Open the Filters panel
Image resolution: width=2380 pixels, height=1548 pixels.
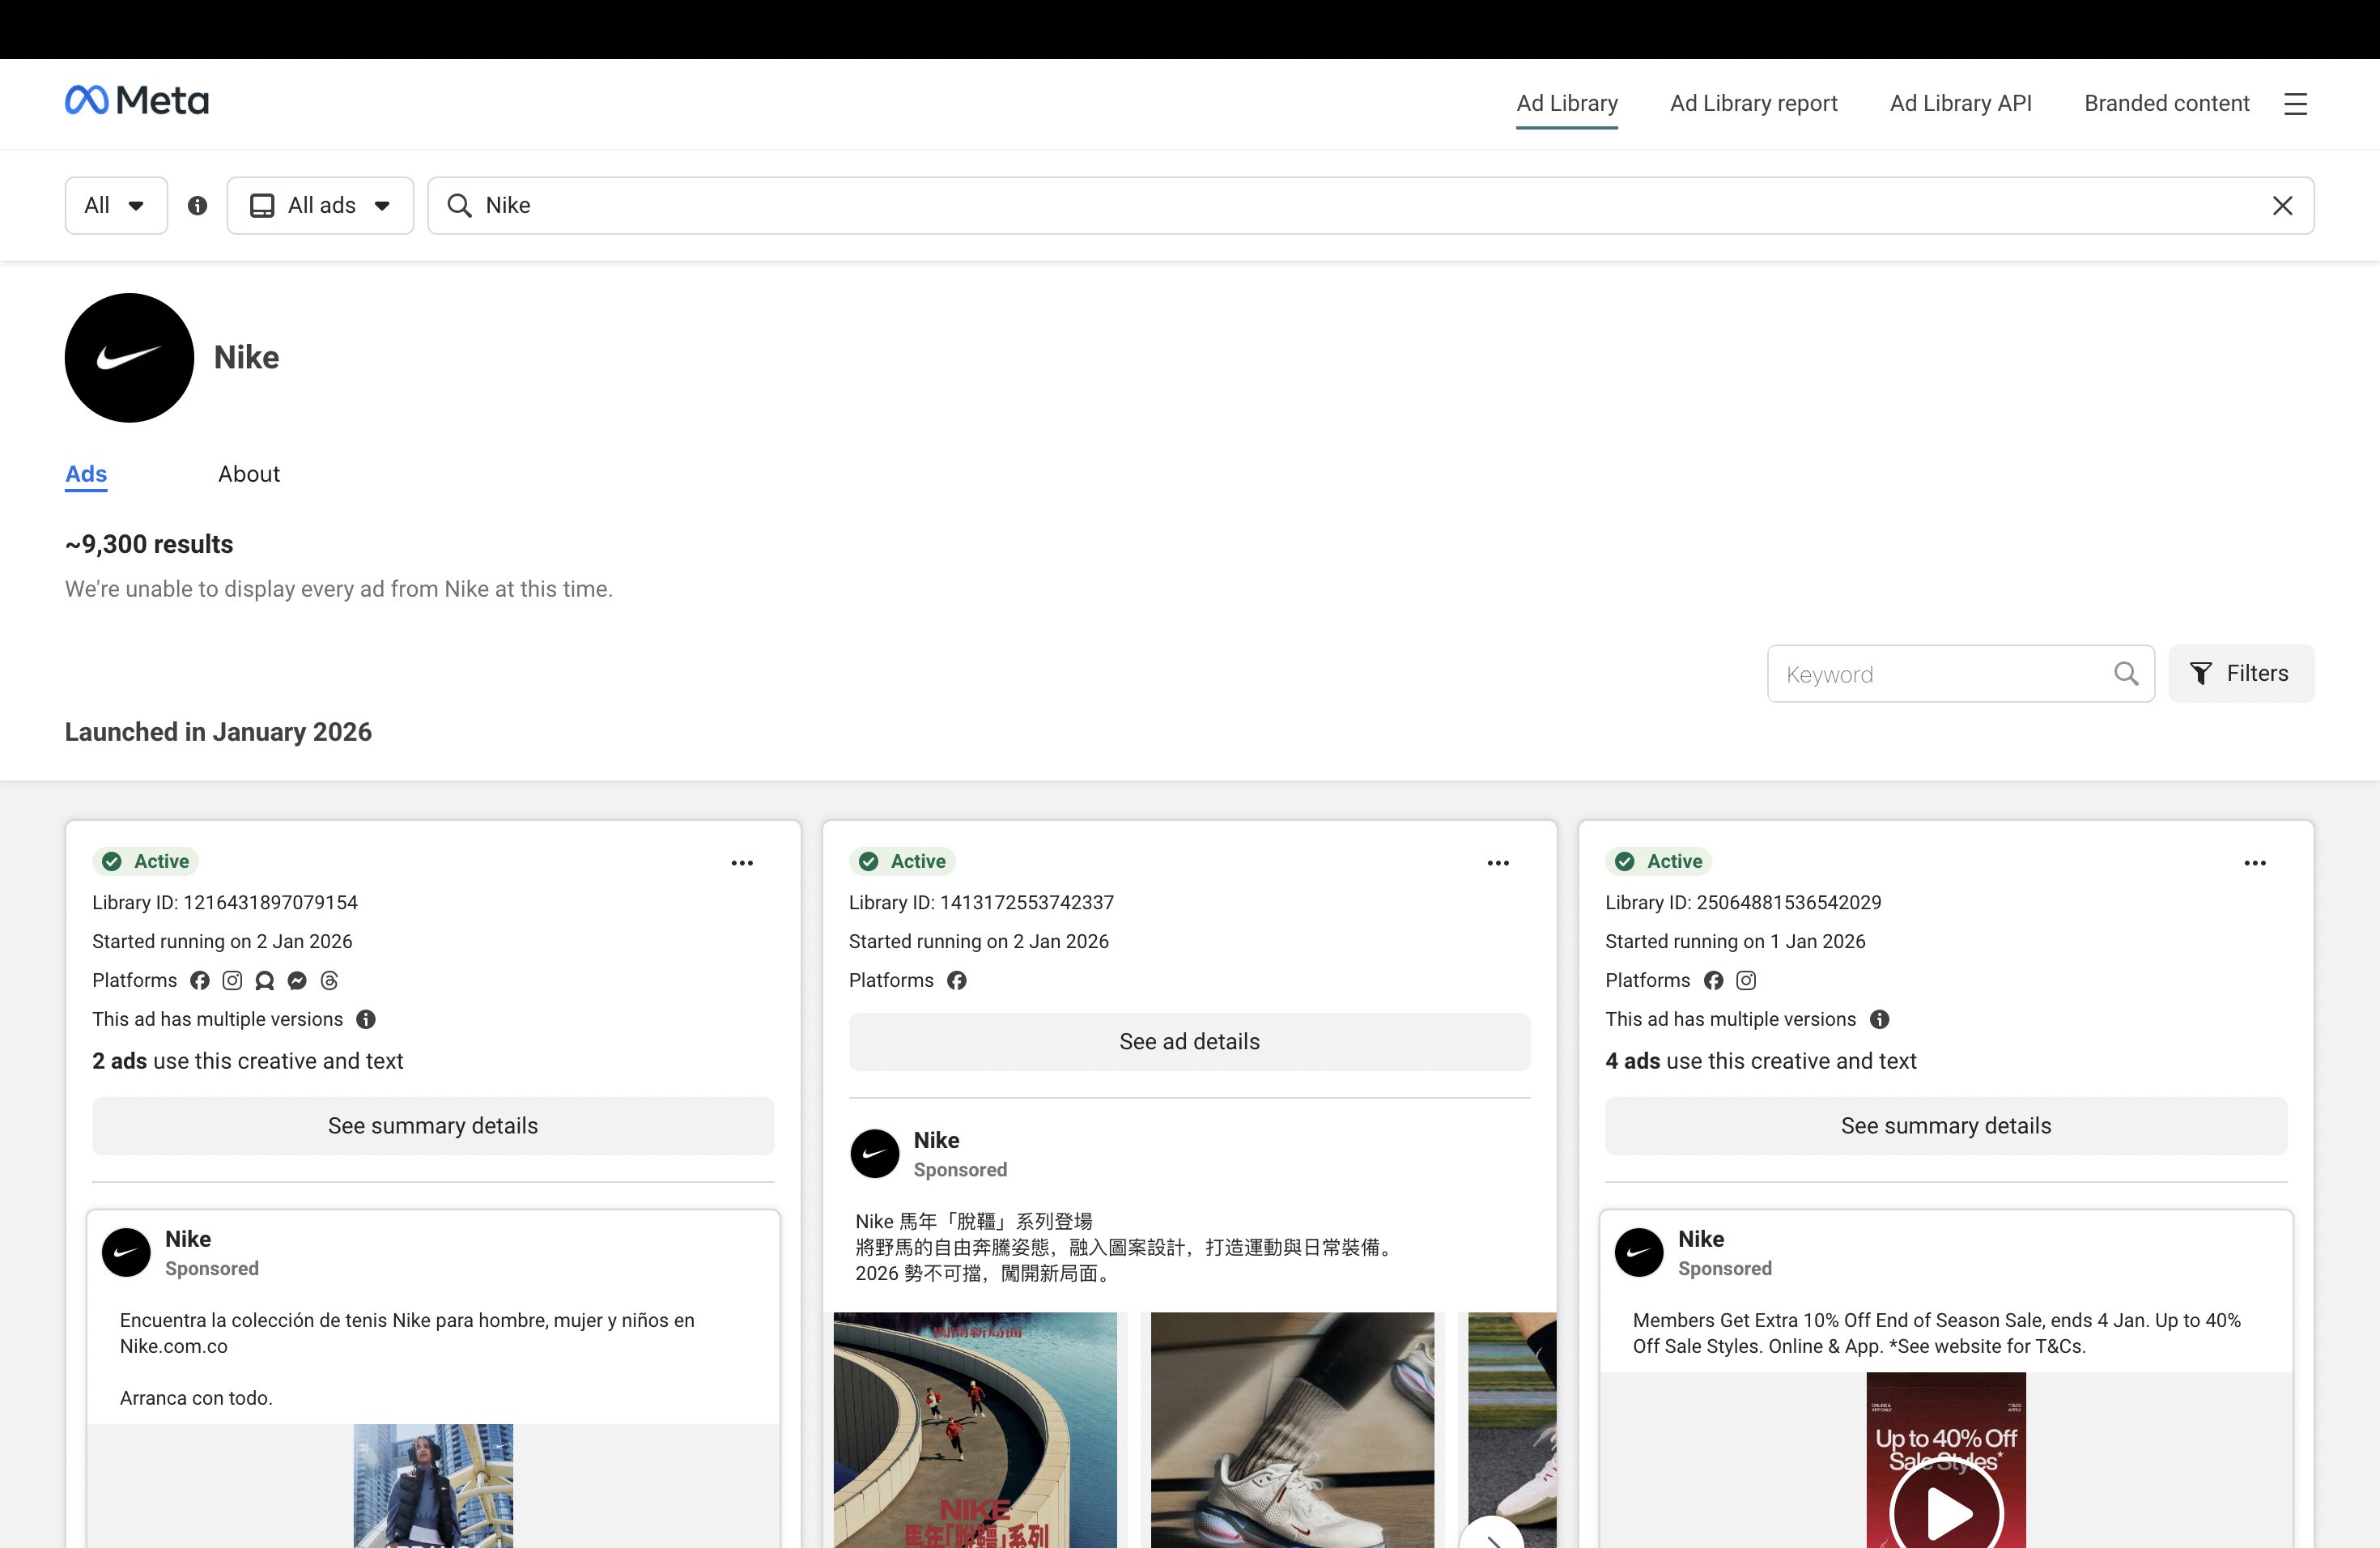click(2240, 674)
